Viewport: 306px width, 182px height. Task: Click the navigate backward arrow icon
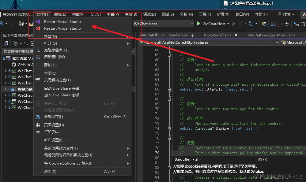(x=2, y=24)
